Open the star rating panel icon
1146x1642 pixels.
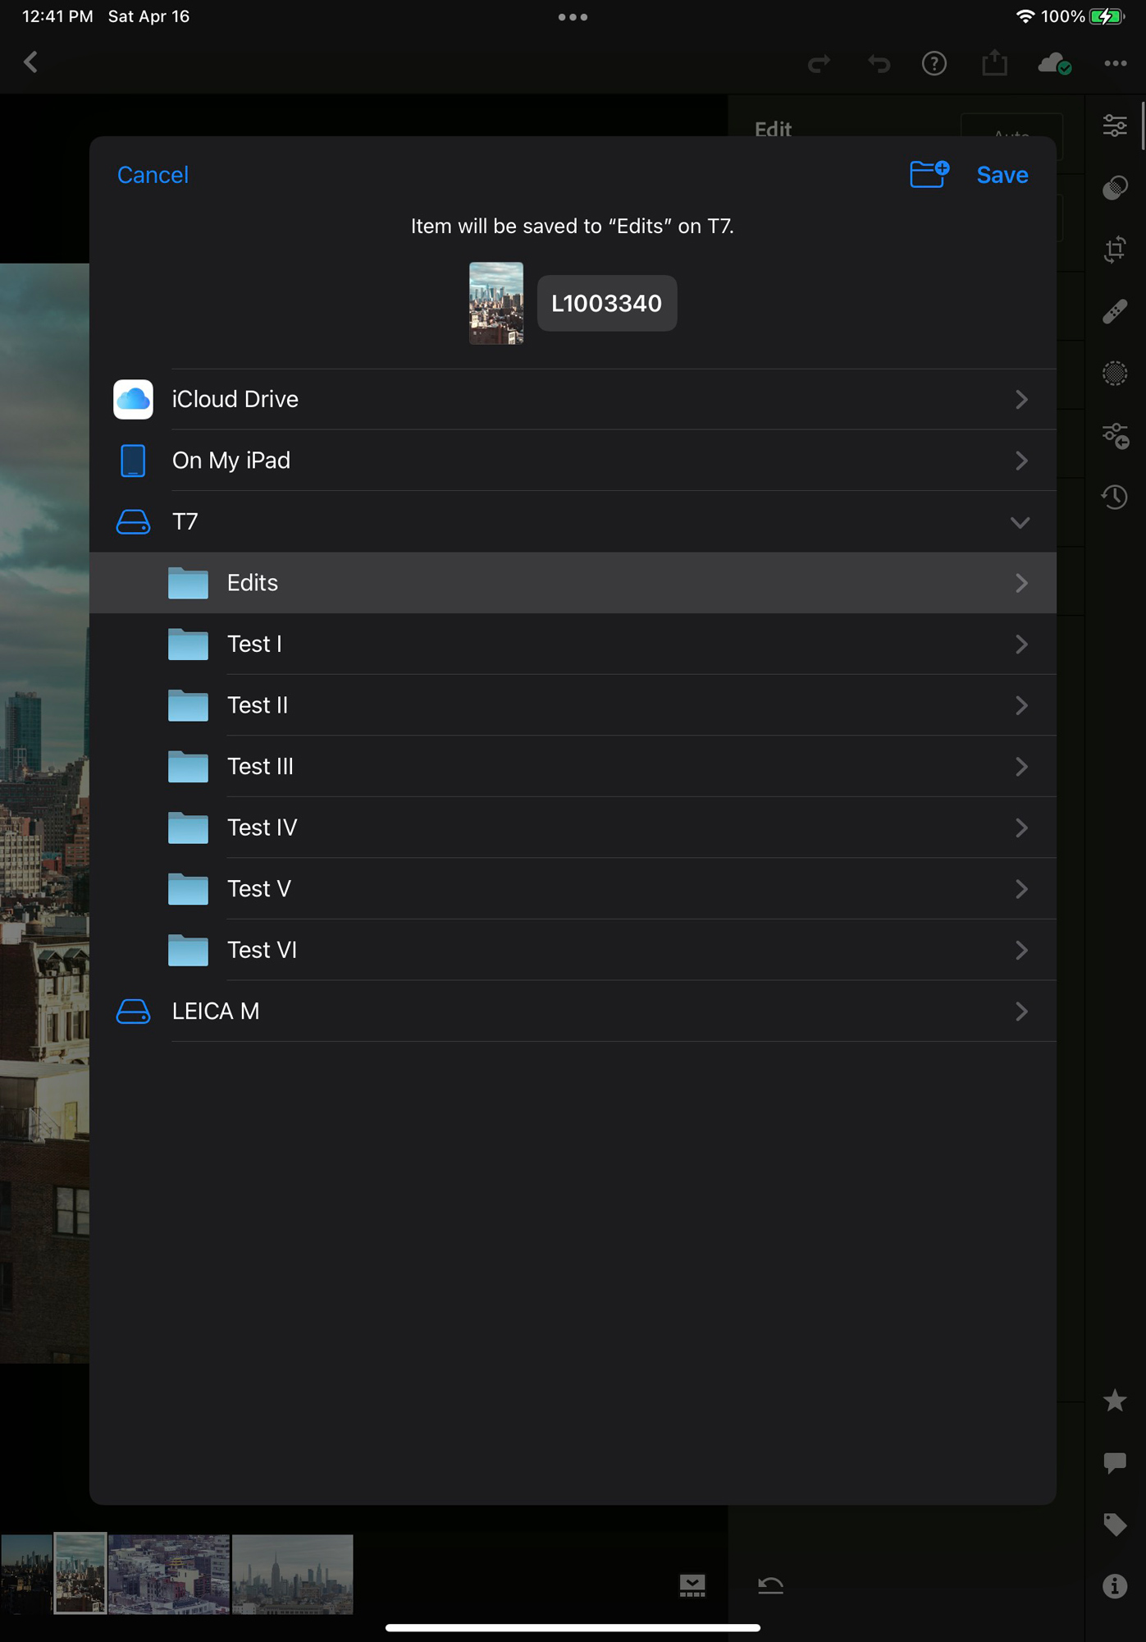(1114, 1401)
